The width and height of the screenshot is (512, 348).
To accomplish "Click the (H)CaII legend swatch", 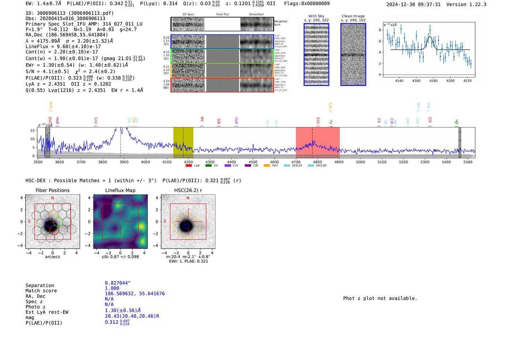I will coord(311,165).
